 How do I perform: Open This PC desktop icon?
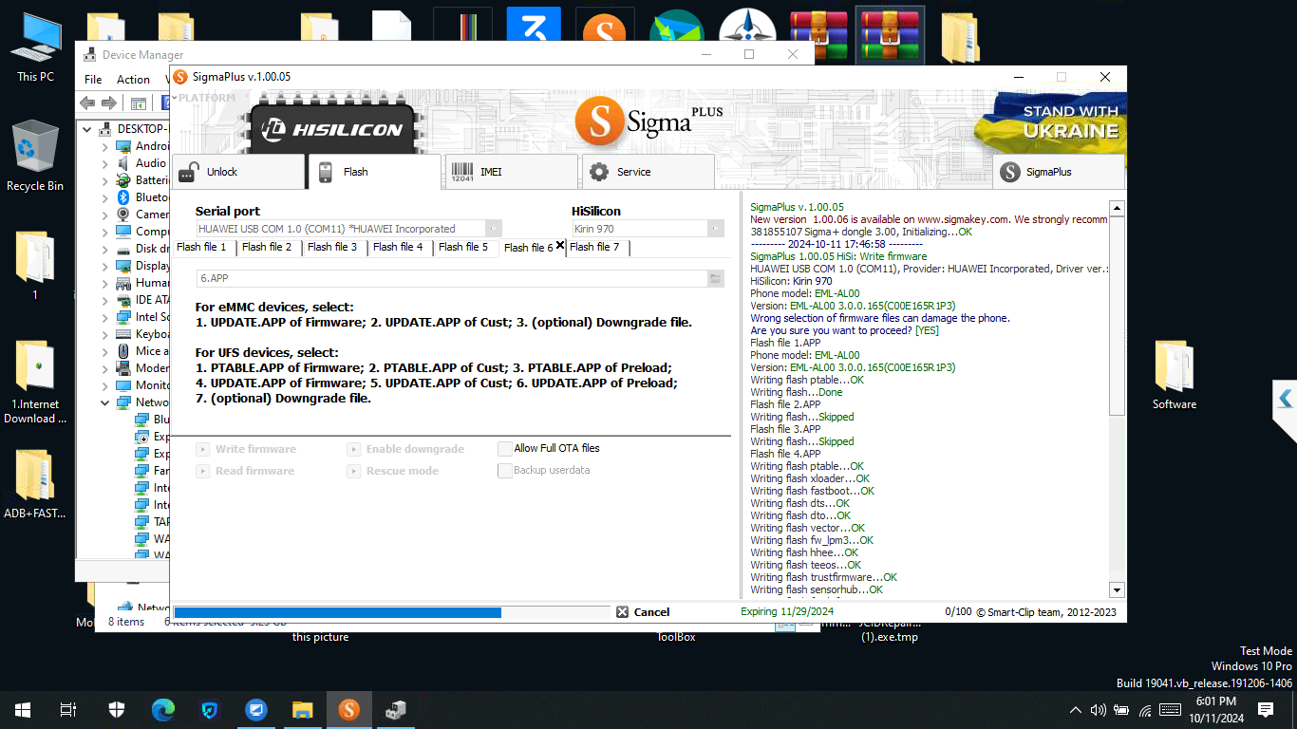click(35, 47)
